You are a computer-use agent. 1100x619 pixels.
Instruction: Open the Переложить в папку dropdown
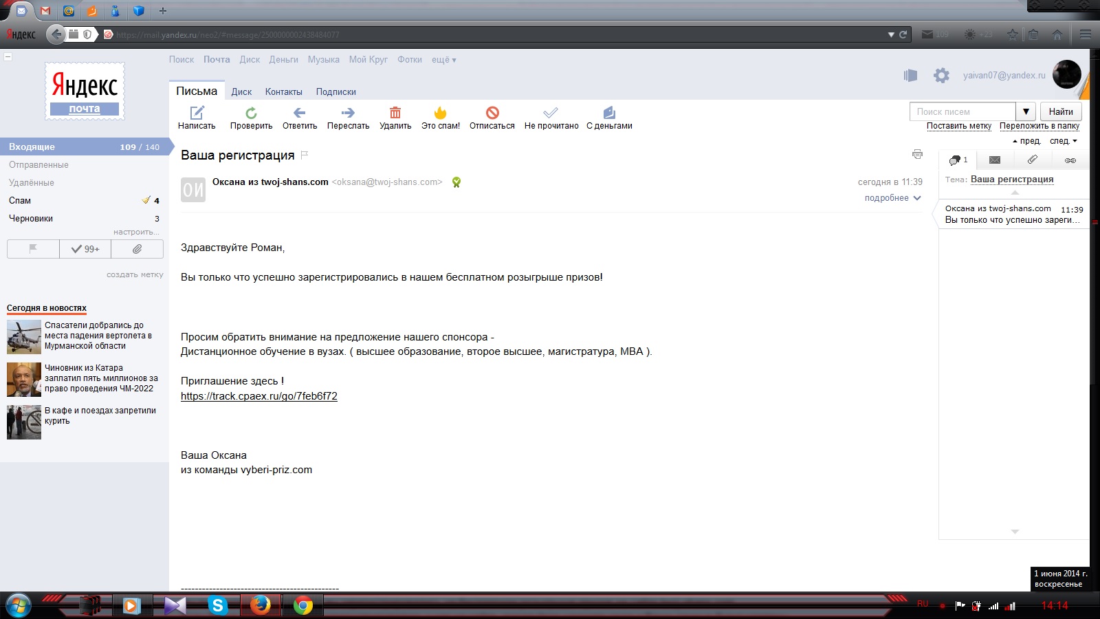1039,126
